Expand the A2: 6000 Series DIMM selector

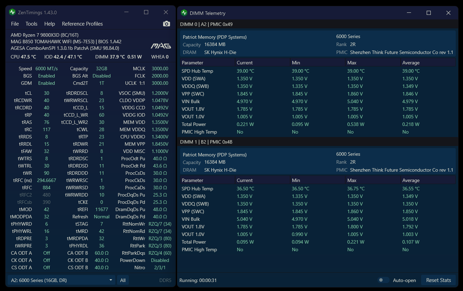[x=61, y=280]
